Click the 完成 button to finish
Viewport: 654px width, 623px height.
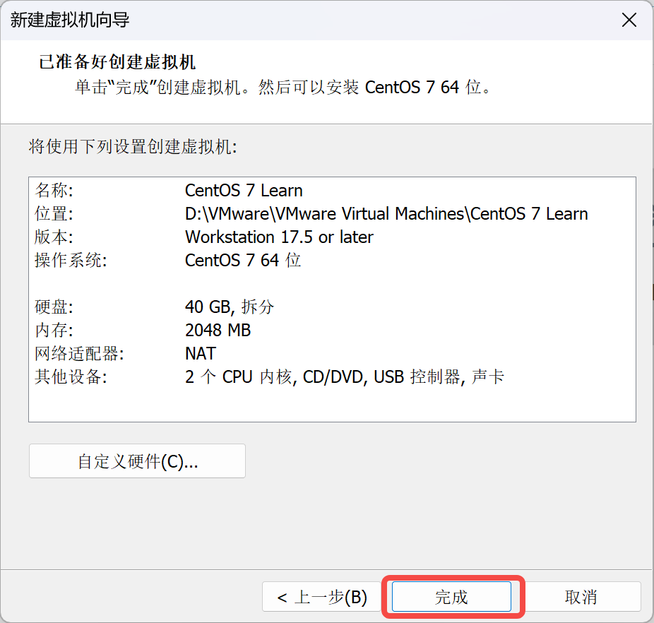451,597
